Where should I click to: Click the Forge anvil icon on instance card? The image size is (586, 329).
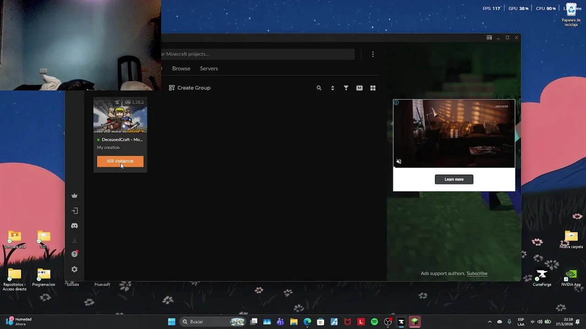click(x=117, y=102)
